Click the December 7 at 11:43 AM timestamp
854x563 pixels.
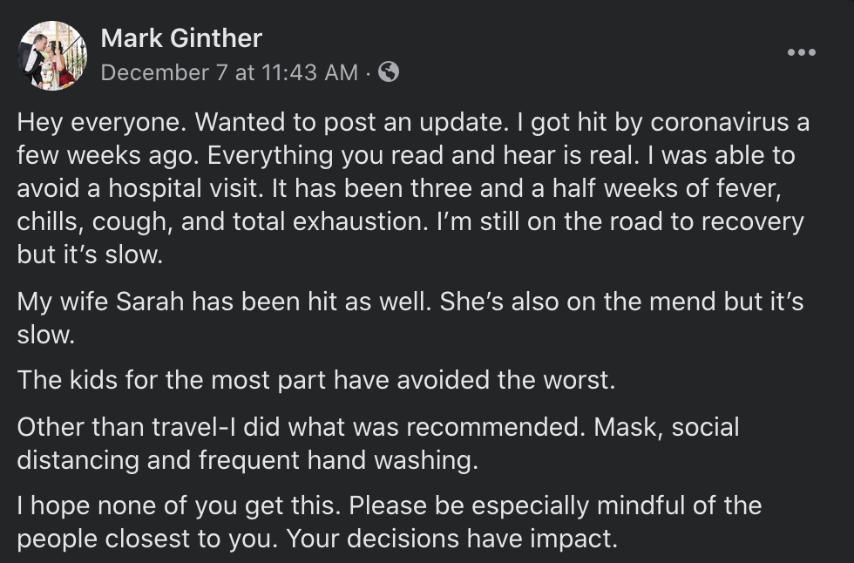[229, 72]
